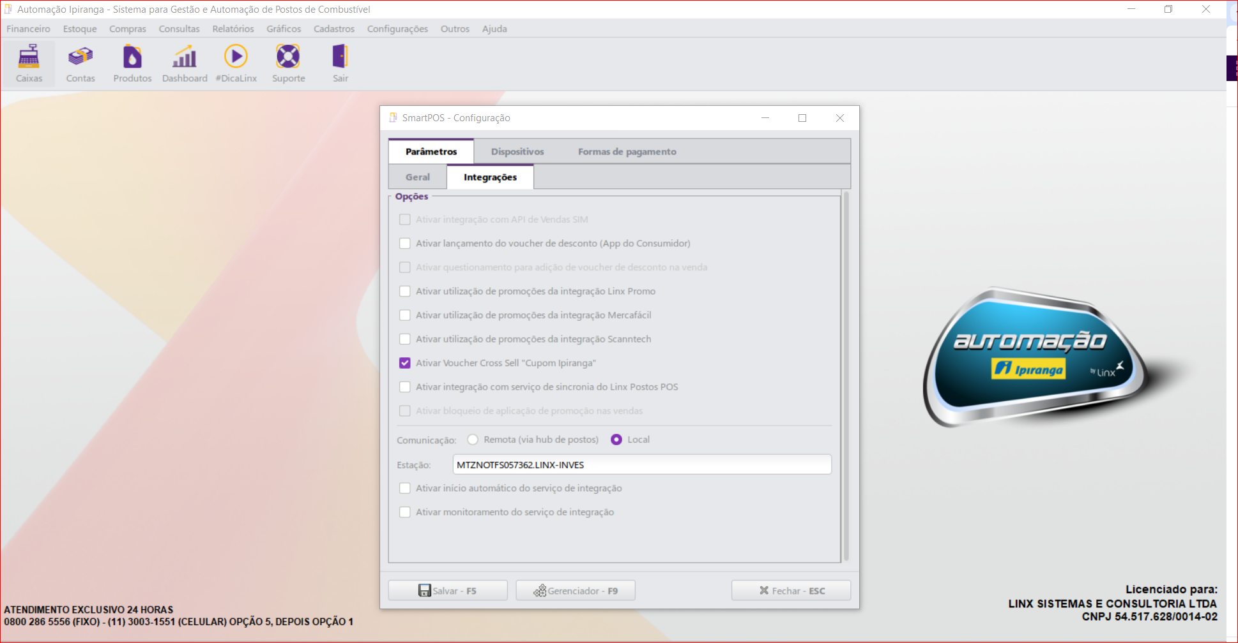This screenshot has width=1238, height=643.
Task: Maximize the SmartPOS Configuração dialog
Action: [802, 118]
